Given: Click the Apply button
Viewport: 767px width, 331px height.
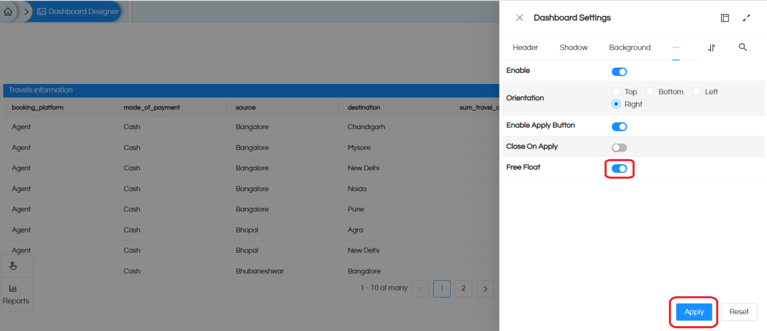Looking at the screenshot, I should point(694,312).
